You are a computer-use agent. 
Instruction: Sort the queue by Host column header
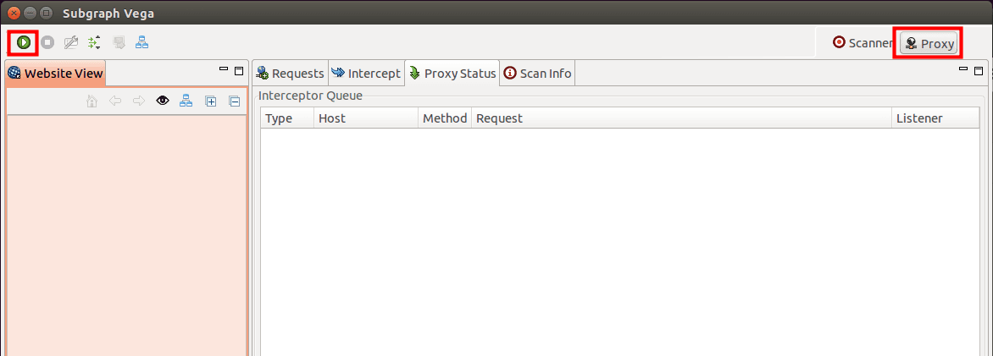coord(365,118)
